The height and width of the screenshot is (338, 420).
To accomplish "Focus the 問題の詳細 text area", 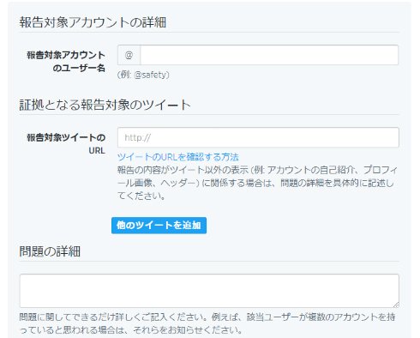I will click(209, 291).
